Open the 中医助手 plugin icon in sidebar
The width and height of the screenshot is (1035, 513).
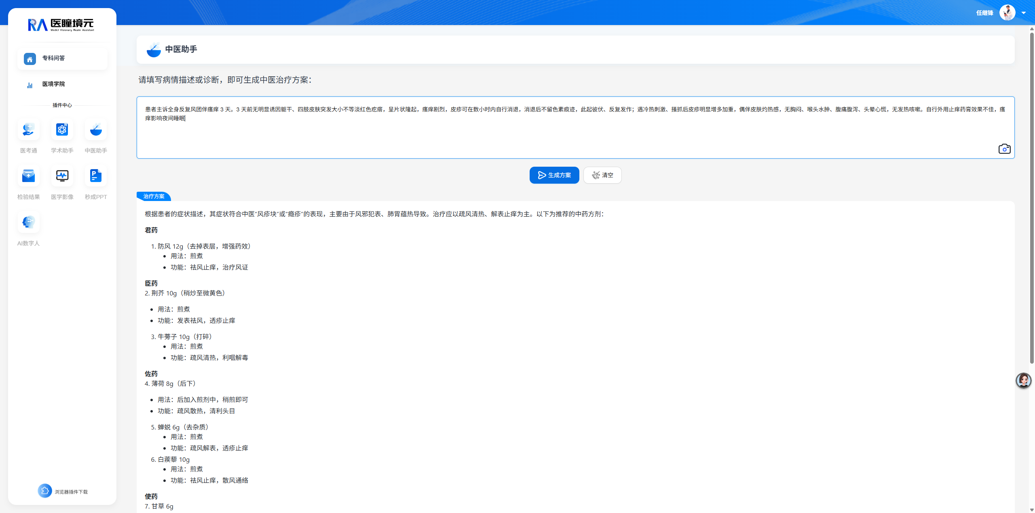tap(96, 130)
